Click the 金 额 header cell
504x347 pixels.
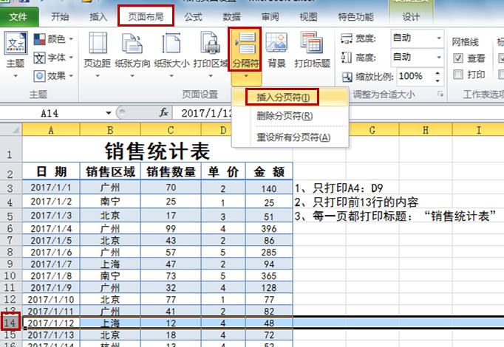(269, 172)
